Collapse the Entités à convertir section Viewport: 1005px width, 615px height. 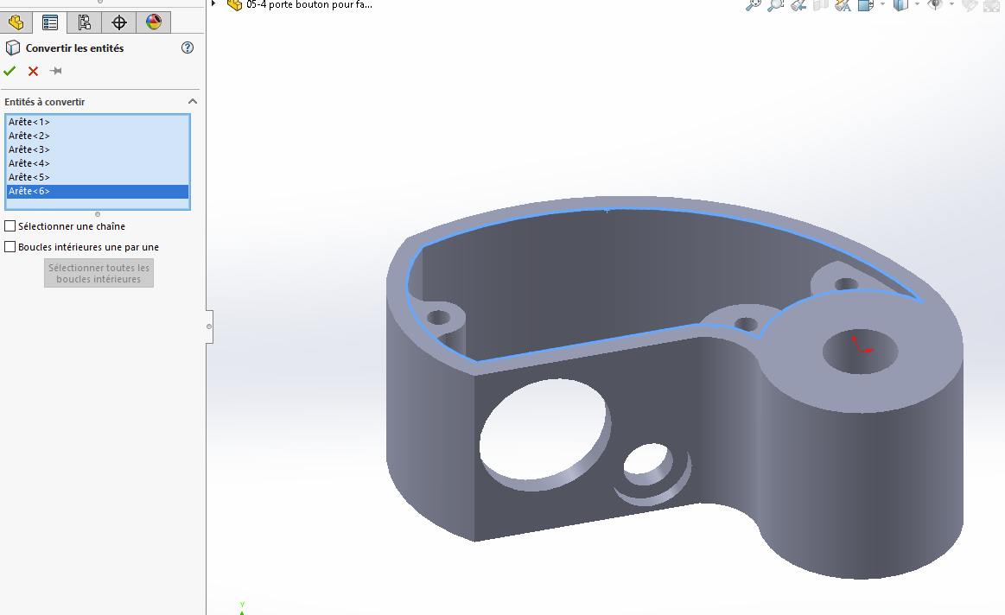pyautogui.click(x=193, y=102)
